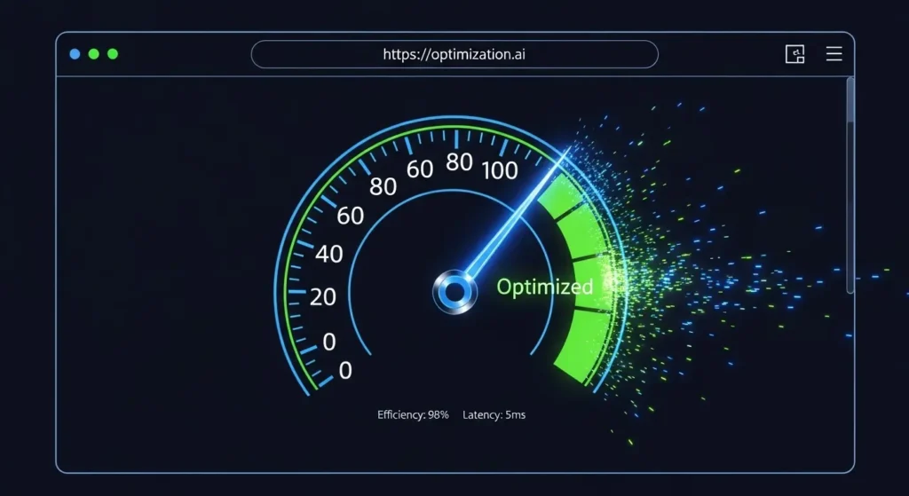Viewport: 909px width, 496px height.
Task: Click the middle green window dot
Action: 94,54
